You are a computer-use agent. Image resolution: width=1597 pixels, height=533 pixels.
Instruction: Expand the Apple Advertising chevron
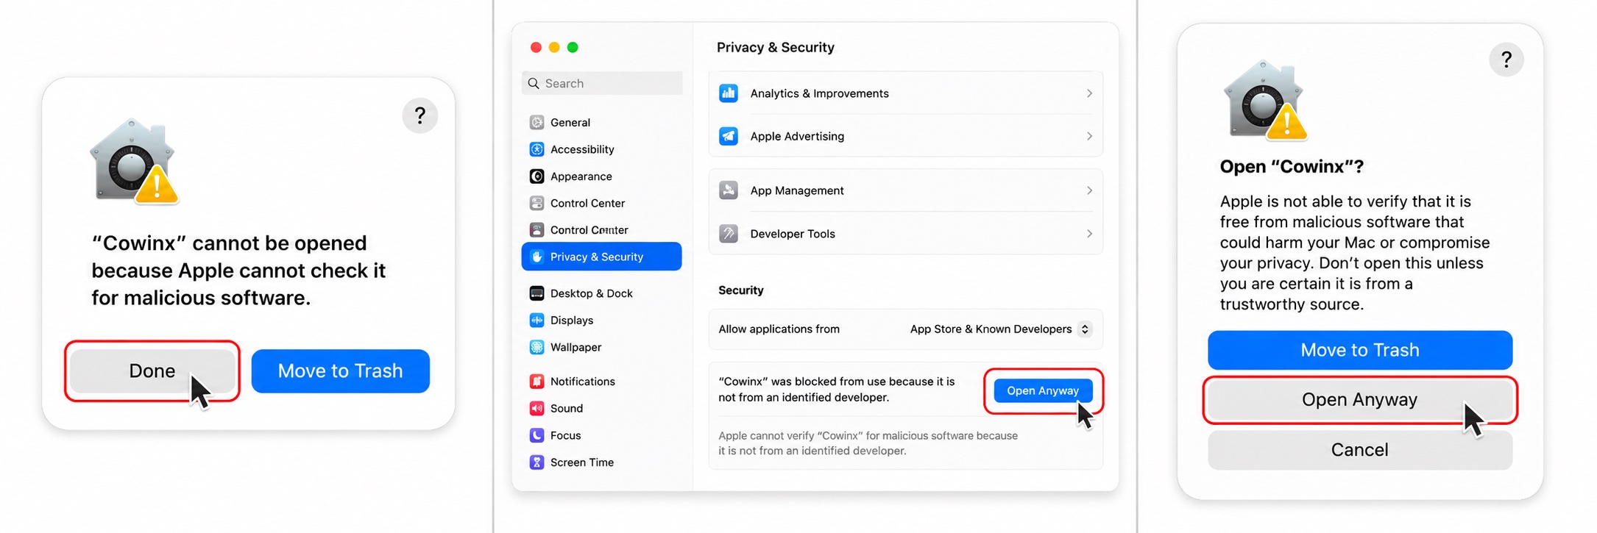click(x=1089, y=136)
